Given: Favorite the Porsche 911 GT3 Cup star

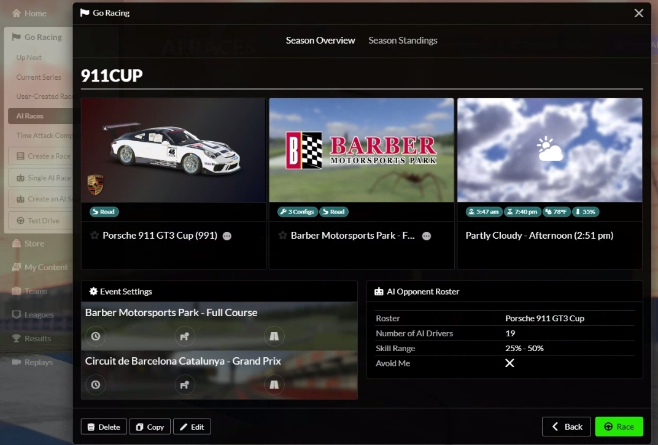Looking at the screenshot, I should 95,236.
